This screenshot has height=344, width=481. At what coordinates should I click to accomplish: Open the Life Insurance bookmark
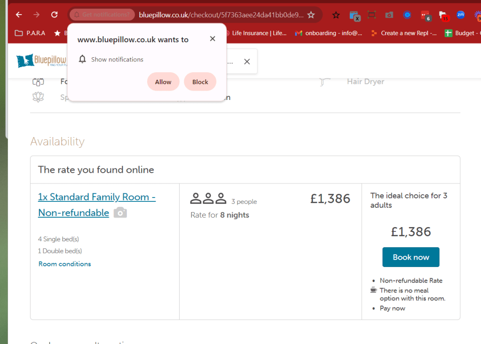click(x=257, y=33)
